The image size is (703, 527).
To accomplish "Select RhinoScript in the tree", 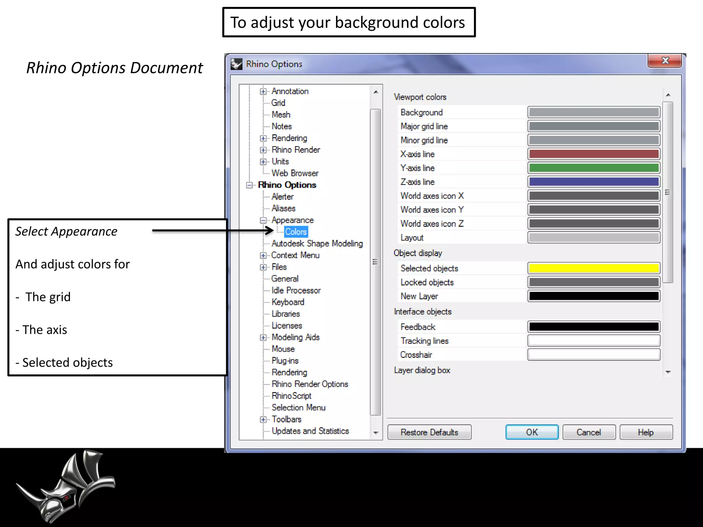I will 291,396.
